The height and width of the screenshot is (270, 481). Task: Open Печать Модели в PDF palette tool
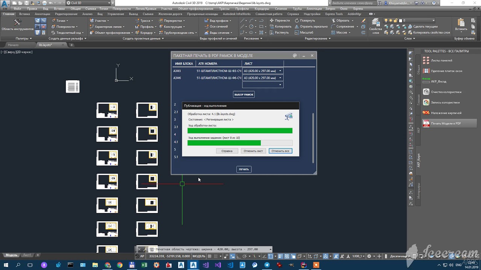click(x=449, y=123)
